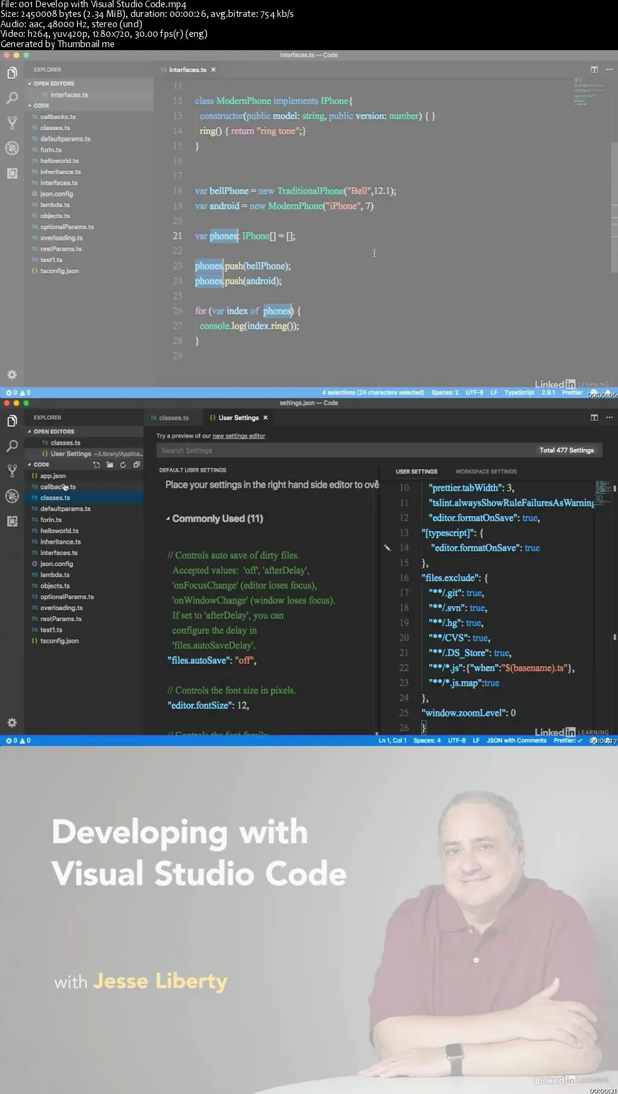Show errors and warnings in settings.json status bar
This screenshot has width=618, height=1094.
point(18,741)
